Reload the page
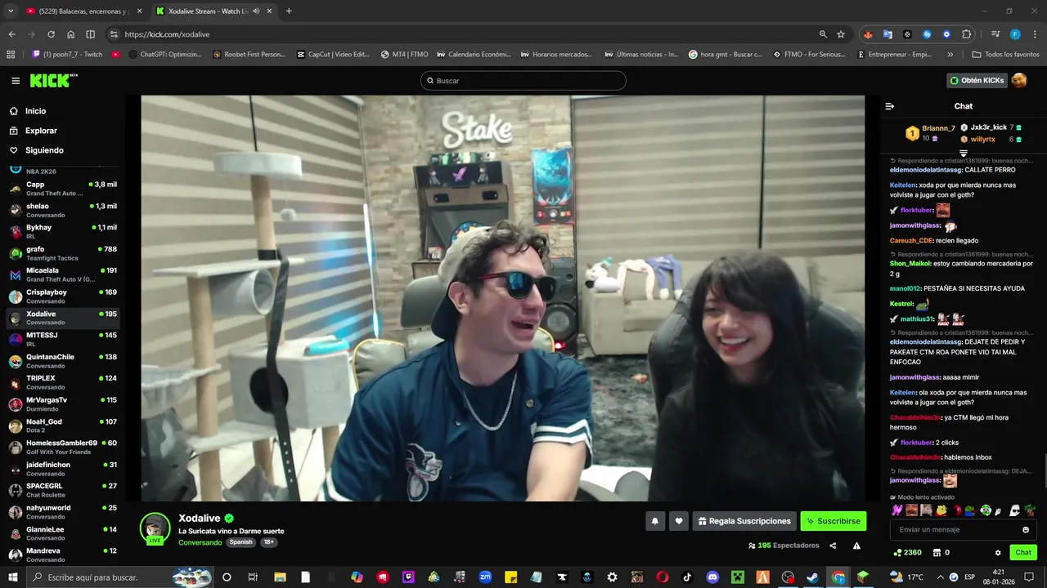This screenshot has width=1047, height=588. (x=51, y=34)
